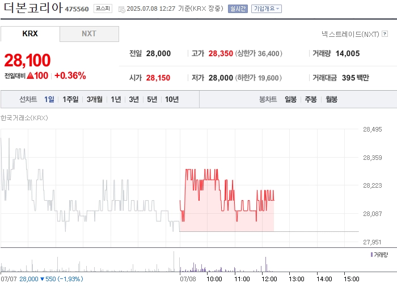Image resolution: width=397 pixels, height=292 pixels.
Task: Click the +0.36% change value
Action: pos(70,75)
